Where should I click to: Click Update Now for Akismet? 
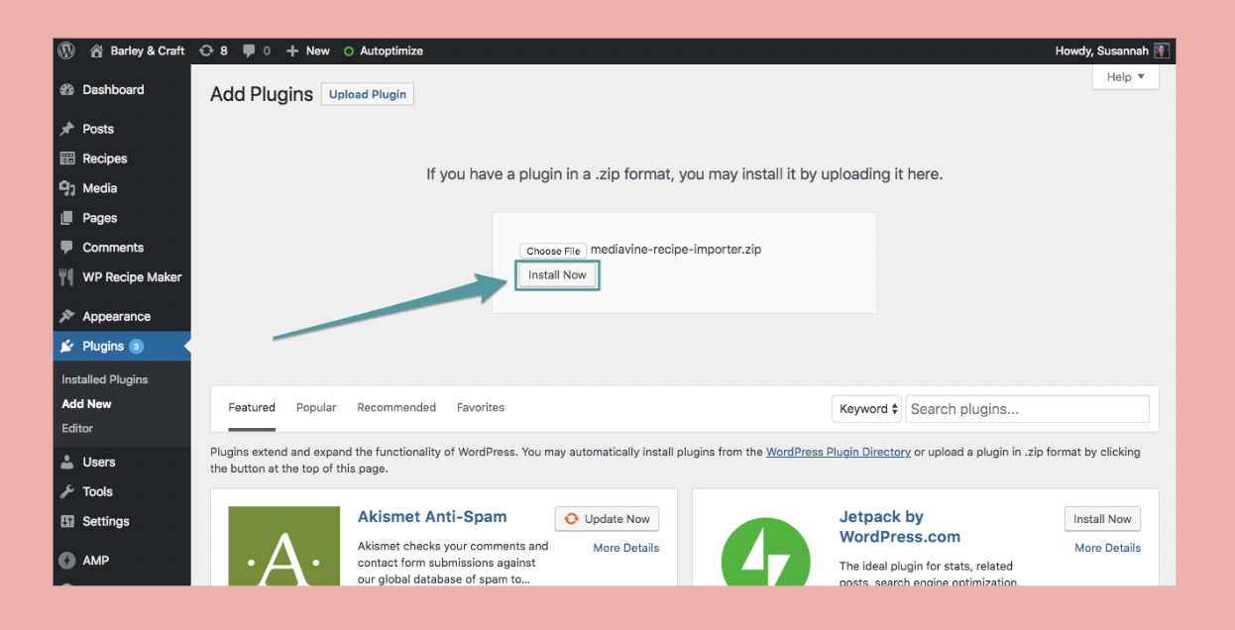pyautogui.click(x=607, y=518)
